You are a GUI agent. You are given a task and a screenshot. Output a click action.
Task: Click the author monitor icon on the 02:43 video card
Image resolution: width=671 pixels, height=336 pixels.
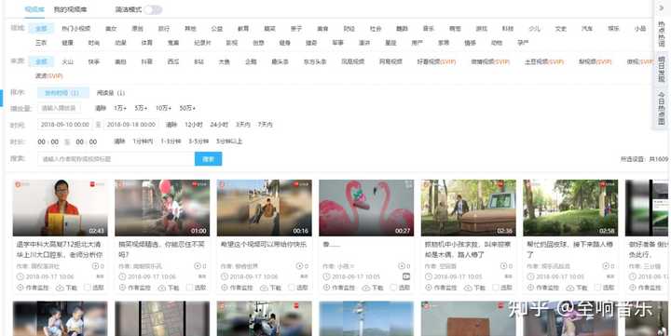point(20,288)
